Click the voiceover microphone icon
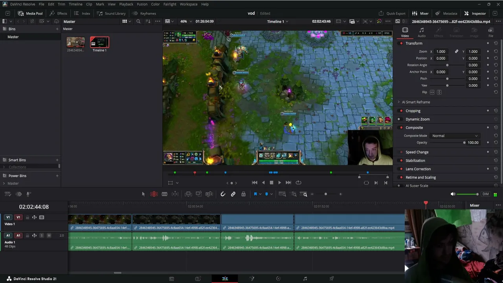Viewport: 503px width, 283px height. tap(28, 194)
